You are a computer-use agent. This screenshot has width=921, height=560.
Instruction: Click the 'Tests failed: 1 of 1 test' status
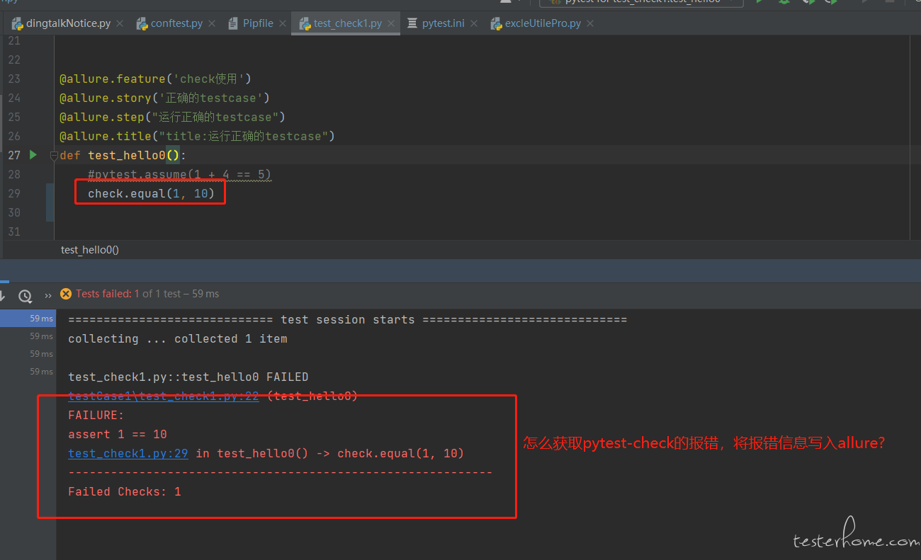(x=147, y=293)
